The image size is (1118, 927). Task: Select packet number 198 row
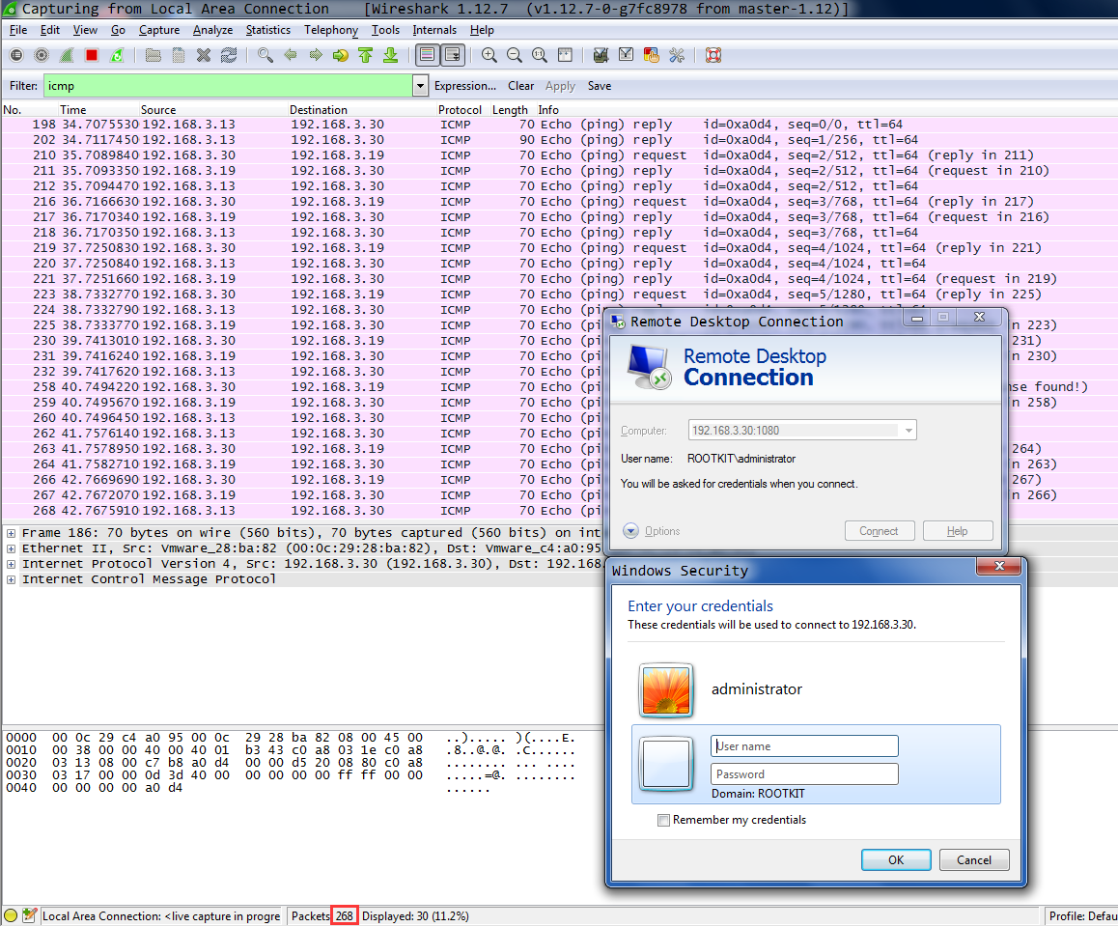pos(559,124)
